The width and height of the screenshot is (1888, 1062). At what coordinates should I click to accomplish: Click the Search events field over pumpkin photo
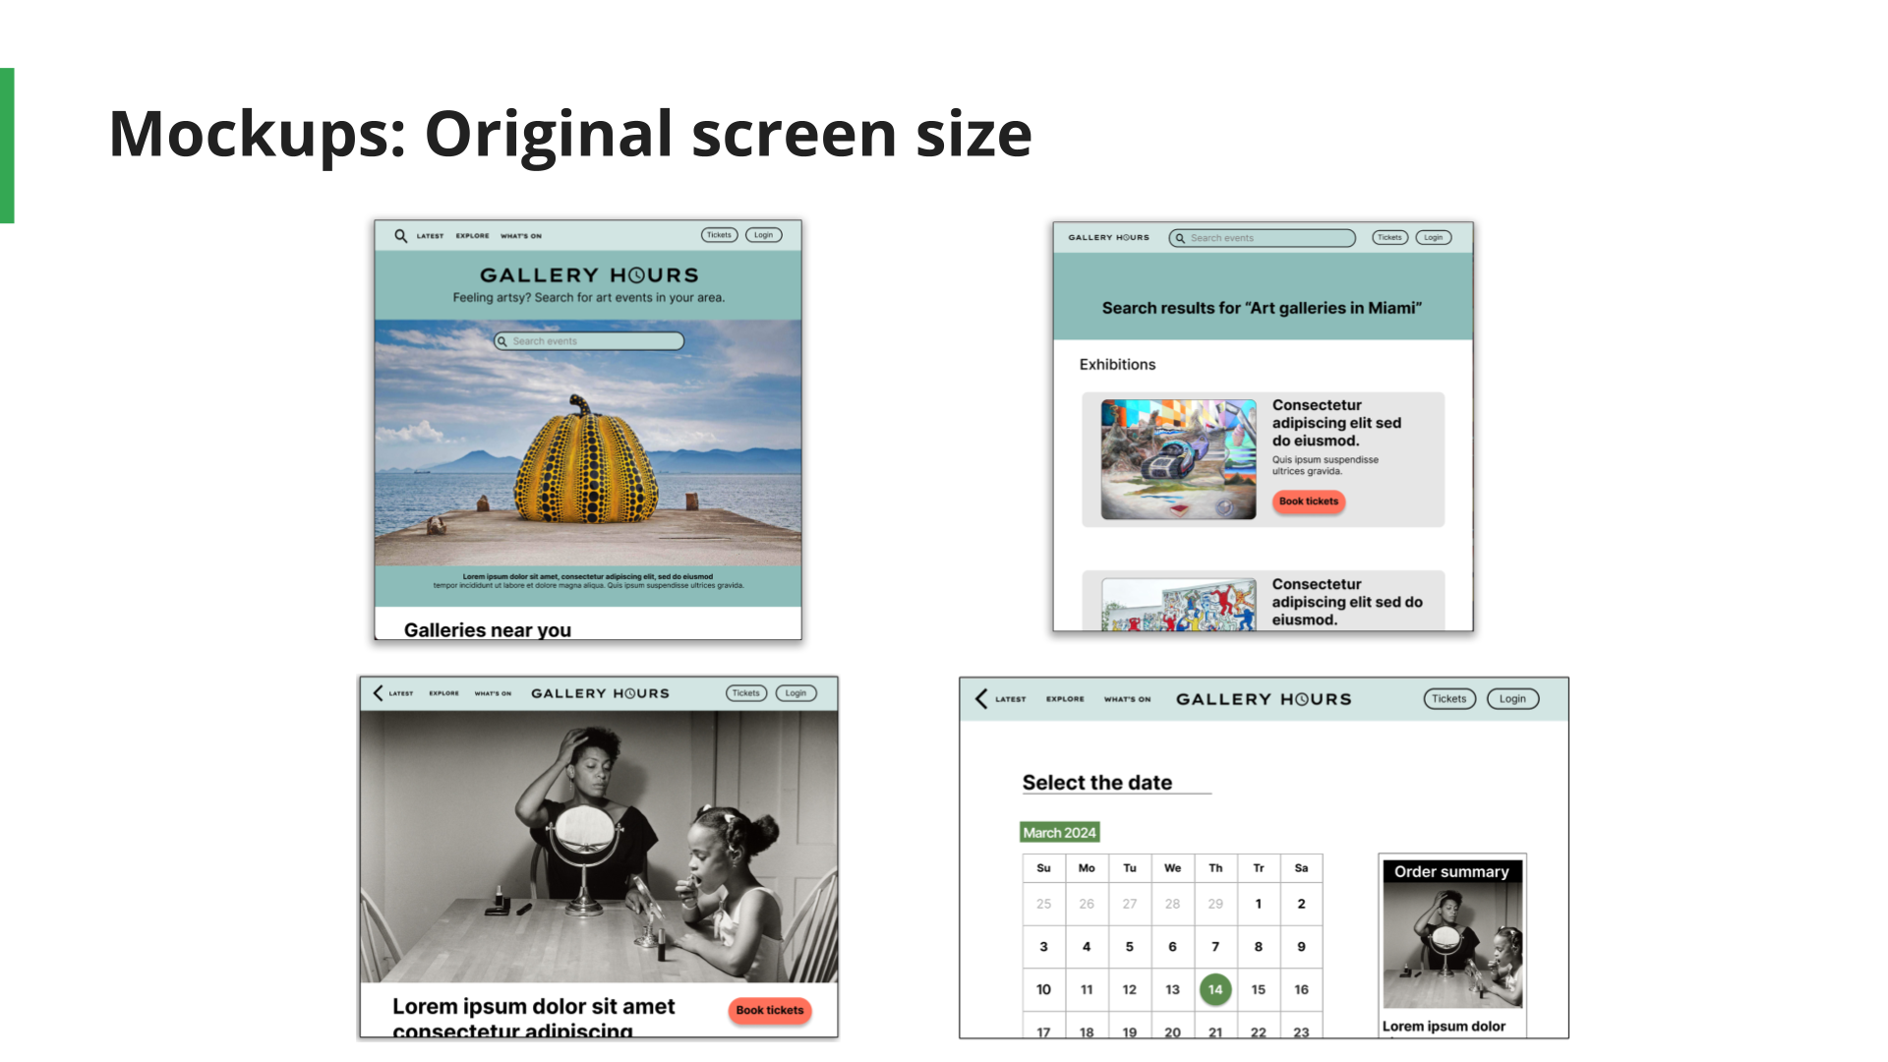pyautogui.click(x=590, y=341)
